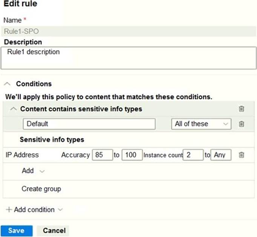This screenshot has height=237, width=257.
Task: Click the plus icon for Add condition
Action: pyautogui.click(x=9, y=210)
